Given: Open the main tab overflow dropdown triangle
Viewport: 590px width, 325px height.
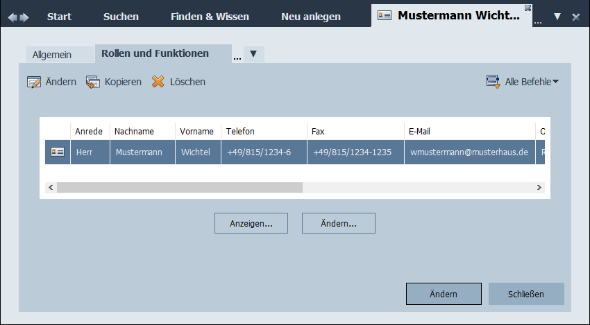Looking at the screenshot, I should pos(557,17).
